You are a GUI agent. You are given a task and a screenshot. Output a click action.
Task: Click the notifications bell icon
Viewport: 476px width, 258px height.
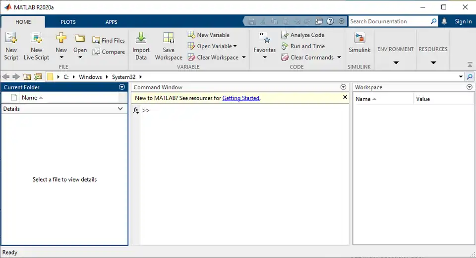coord(444,21)
